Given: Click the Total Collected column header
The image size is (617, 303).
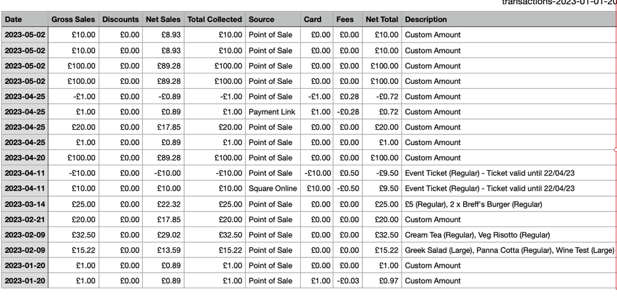Looking at the screenshot, I should pos(214,20).
